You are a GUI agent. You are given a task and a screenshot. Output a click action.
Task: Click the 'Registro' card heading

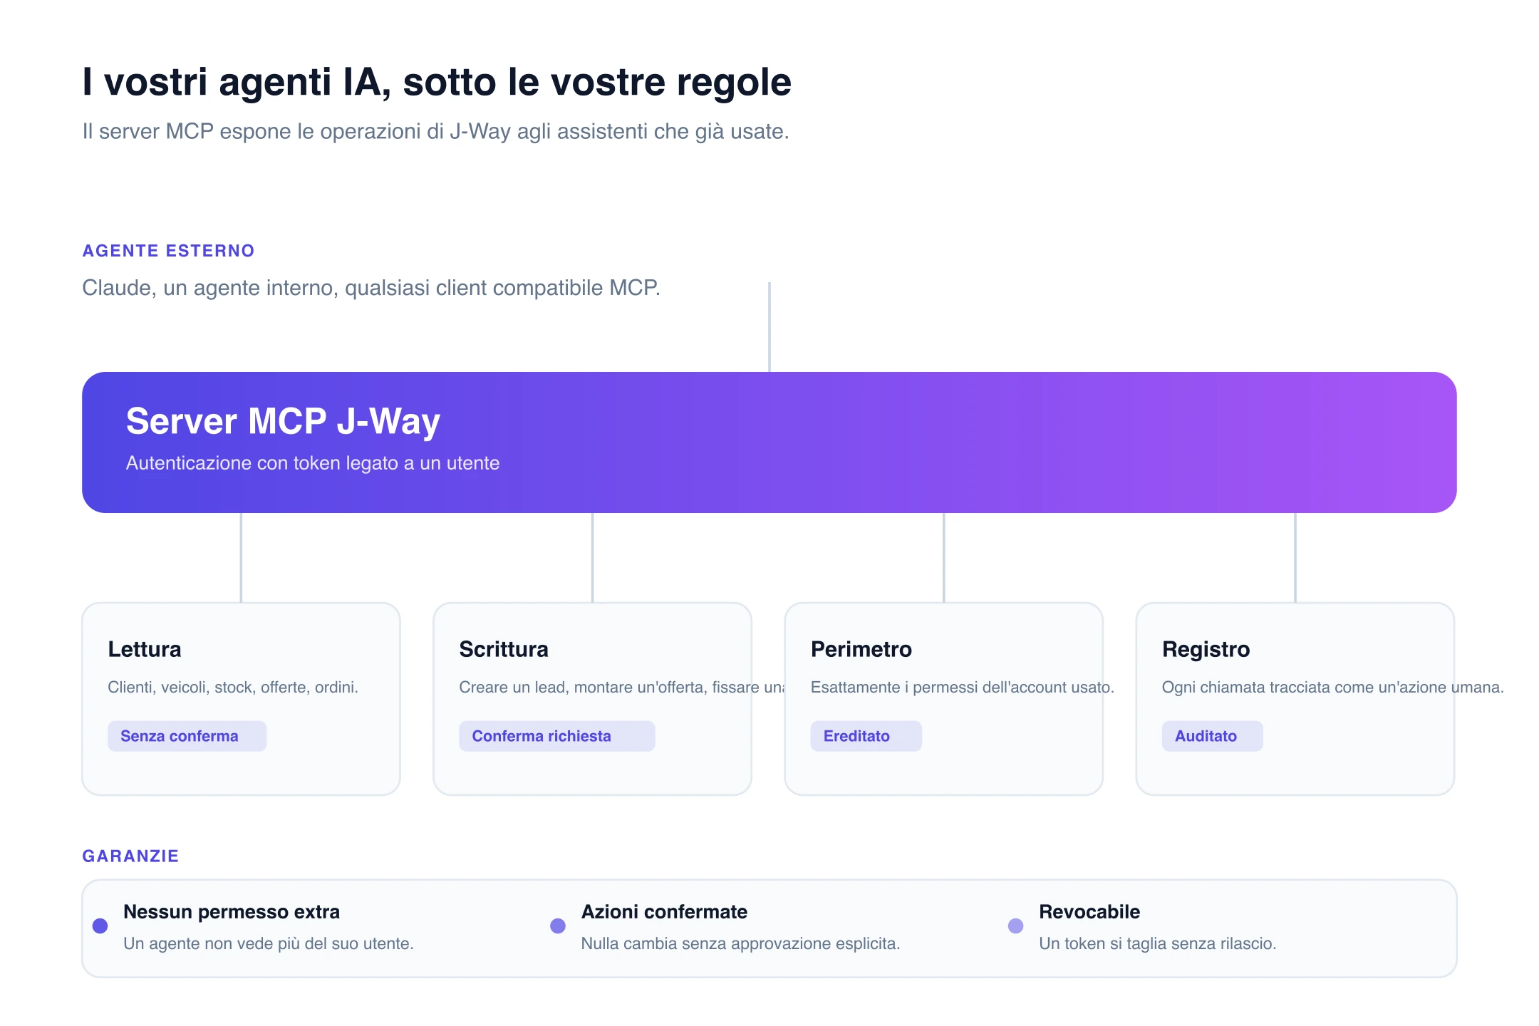pos(1206,649)
